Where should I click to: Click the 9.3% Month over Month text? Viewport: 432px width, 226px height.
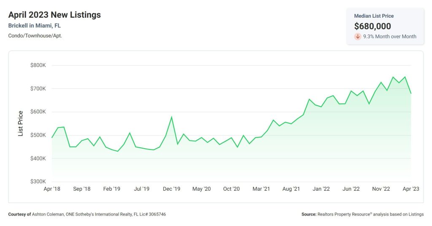[389, 36]
